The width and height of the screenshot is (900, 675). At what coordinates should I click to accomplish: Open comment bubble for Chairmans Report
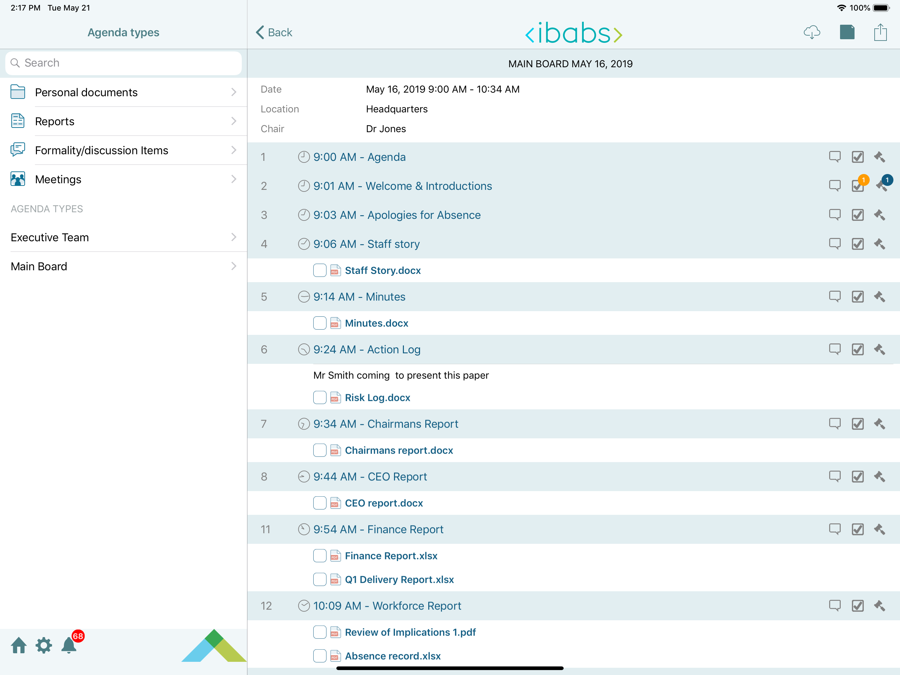click(x=834, y=424)
